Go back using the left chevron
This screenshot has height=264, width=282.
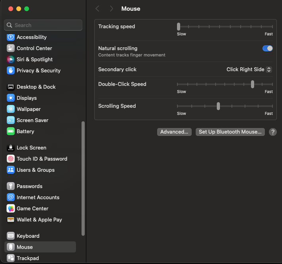pyautogui.click(x=97, y=9)
